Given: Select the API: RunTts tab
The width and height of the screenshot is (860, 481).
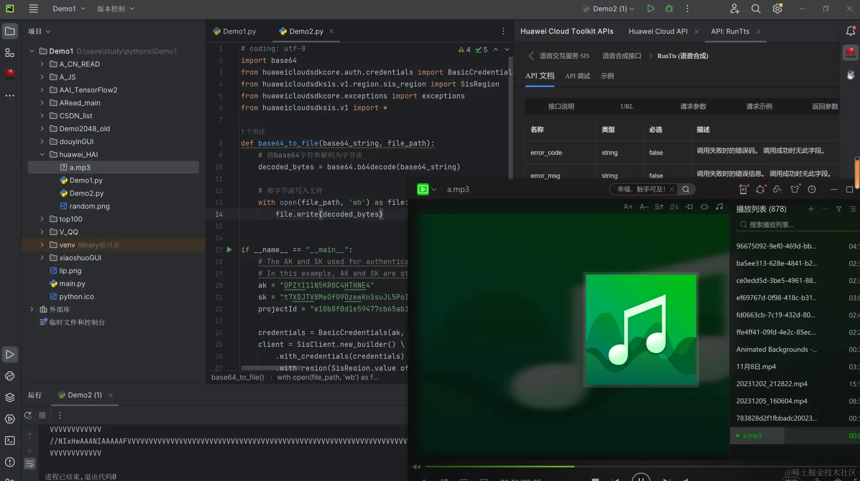Looking at the screenshot, I should [x=730, y=31].
